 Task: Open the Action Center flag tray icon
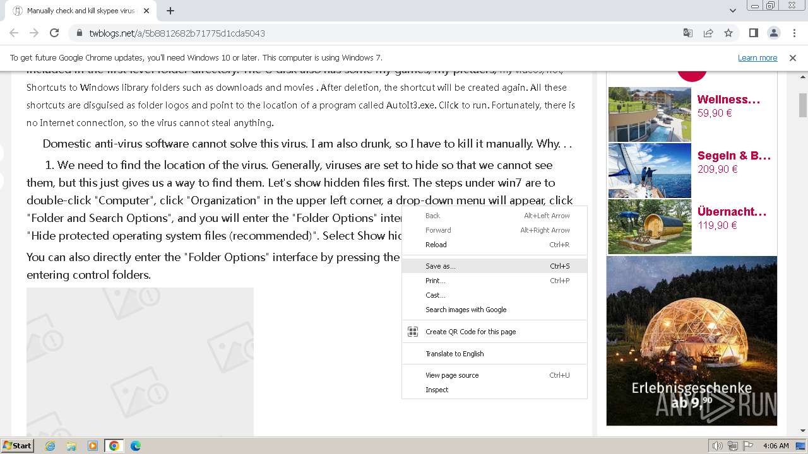point(747,446)
